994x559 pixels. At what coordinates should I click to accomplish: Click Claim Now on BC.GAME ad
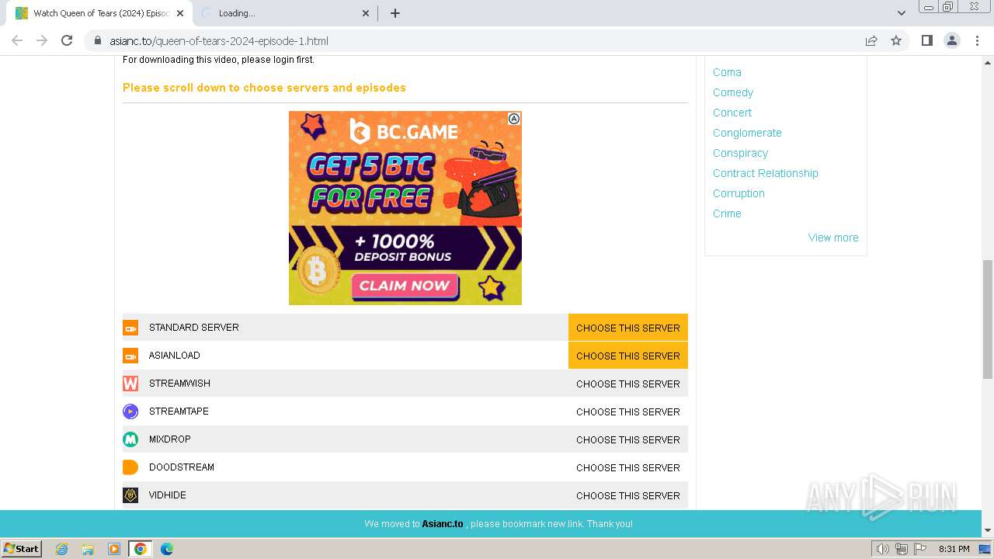pos(405,286)
